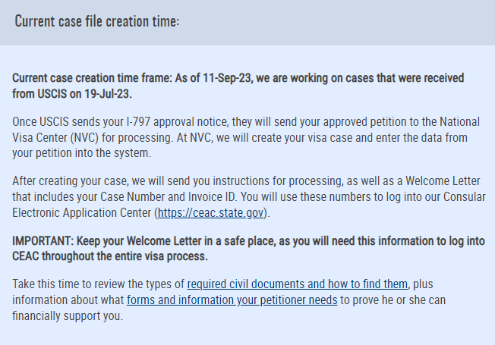The width and height of the screenshot is (495, 345).
Task: Click the 'Current case file creation time:' header
Action: [97, 21]
